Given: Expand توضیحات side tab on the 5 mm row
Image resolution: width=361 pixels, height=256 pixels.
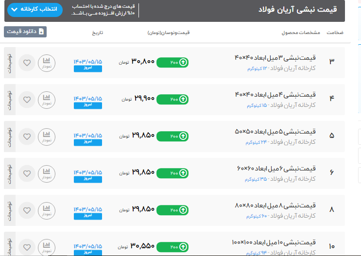Looking at the screenshot, I should click(9, 136).
